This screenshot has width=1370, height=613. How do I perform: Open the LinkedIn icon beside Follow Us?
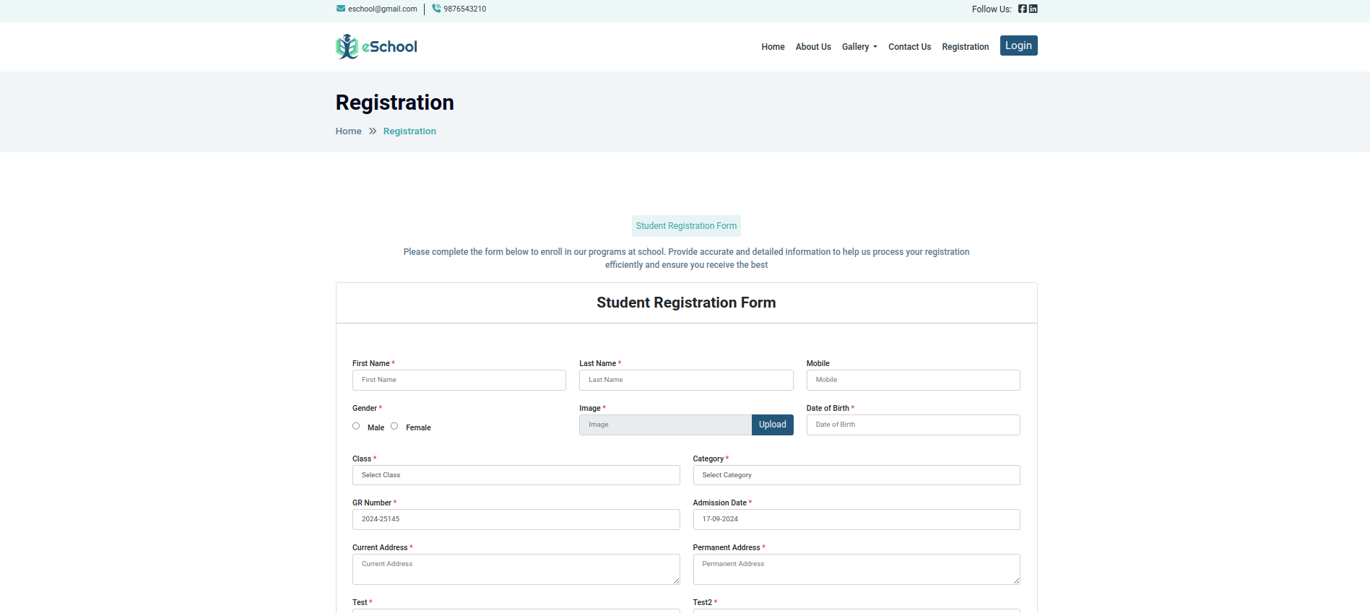[1033, 9]
